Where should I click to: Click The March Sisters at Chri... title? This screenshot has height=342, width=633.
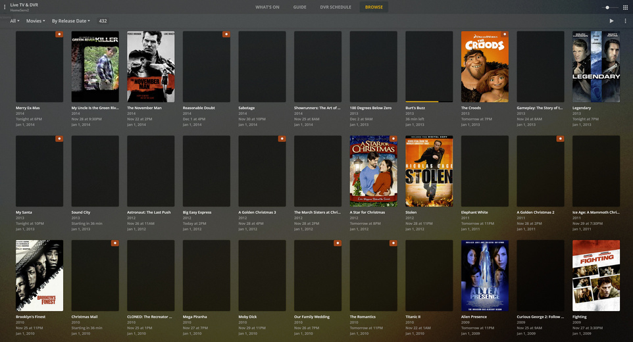click(317, 212)
